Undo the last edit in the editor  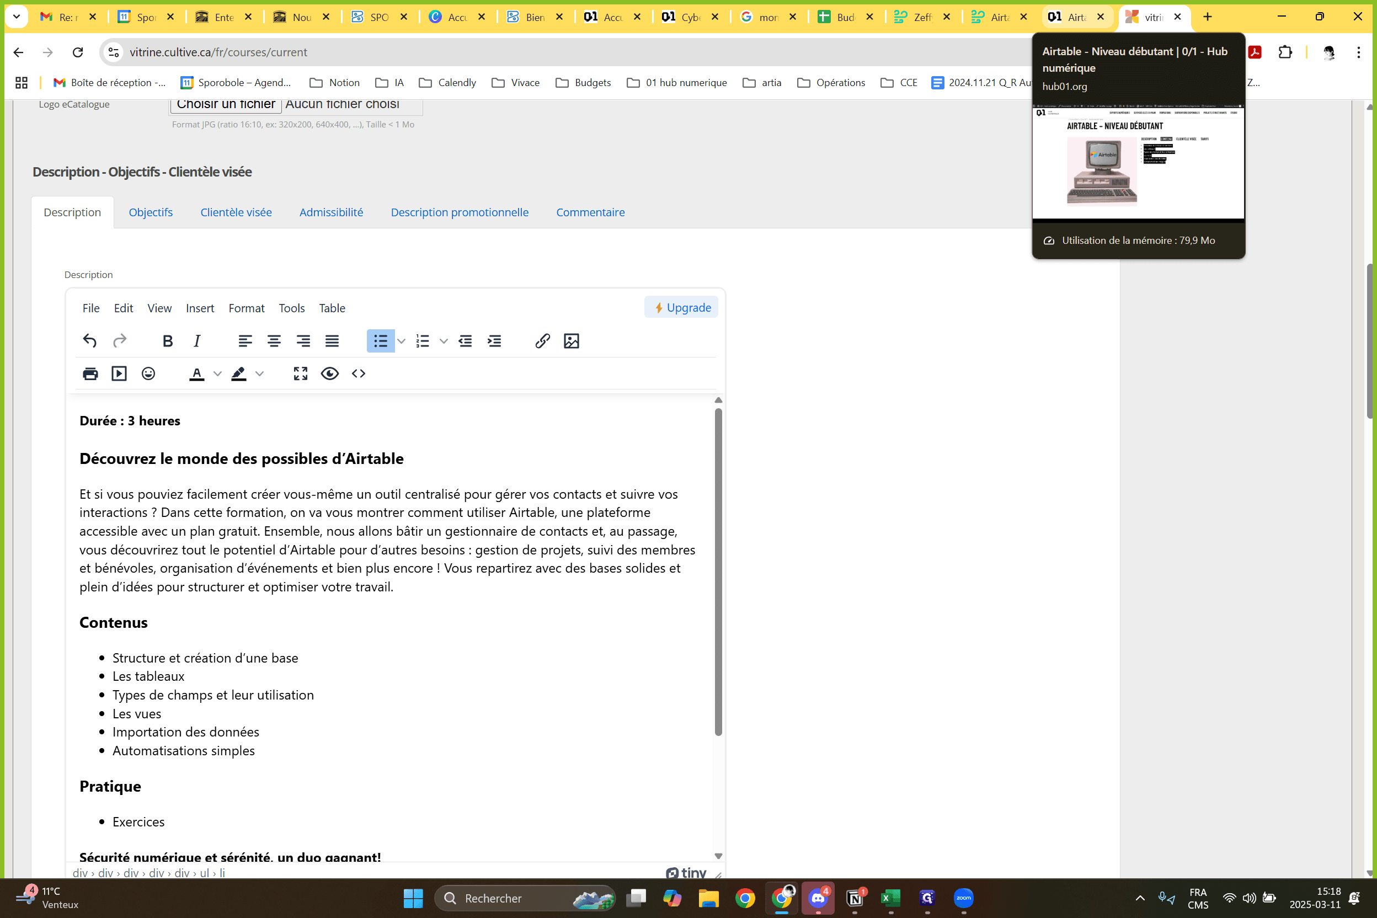pos(89,341)
